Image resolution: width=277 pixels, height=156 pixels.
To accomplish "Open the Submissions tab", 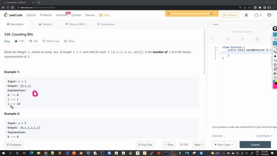I will point(106,24).
